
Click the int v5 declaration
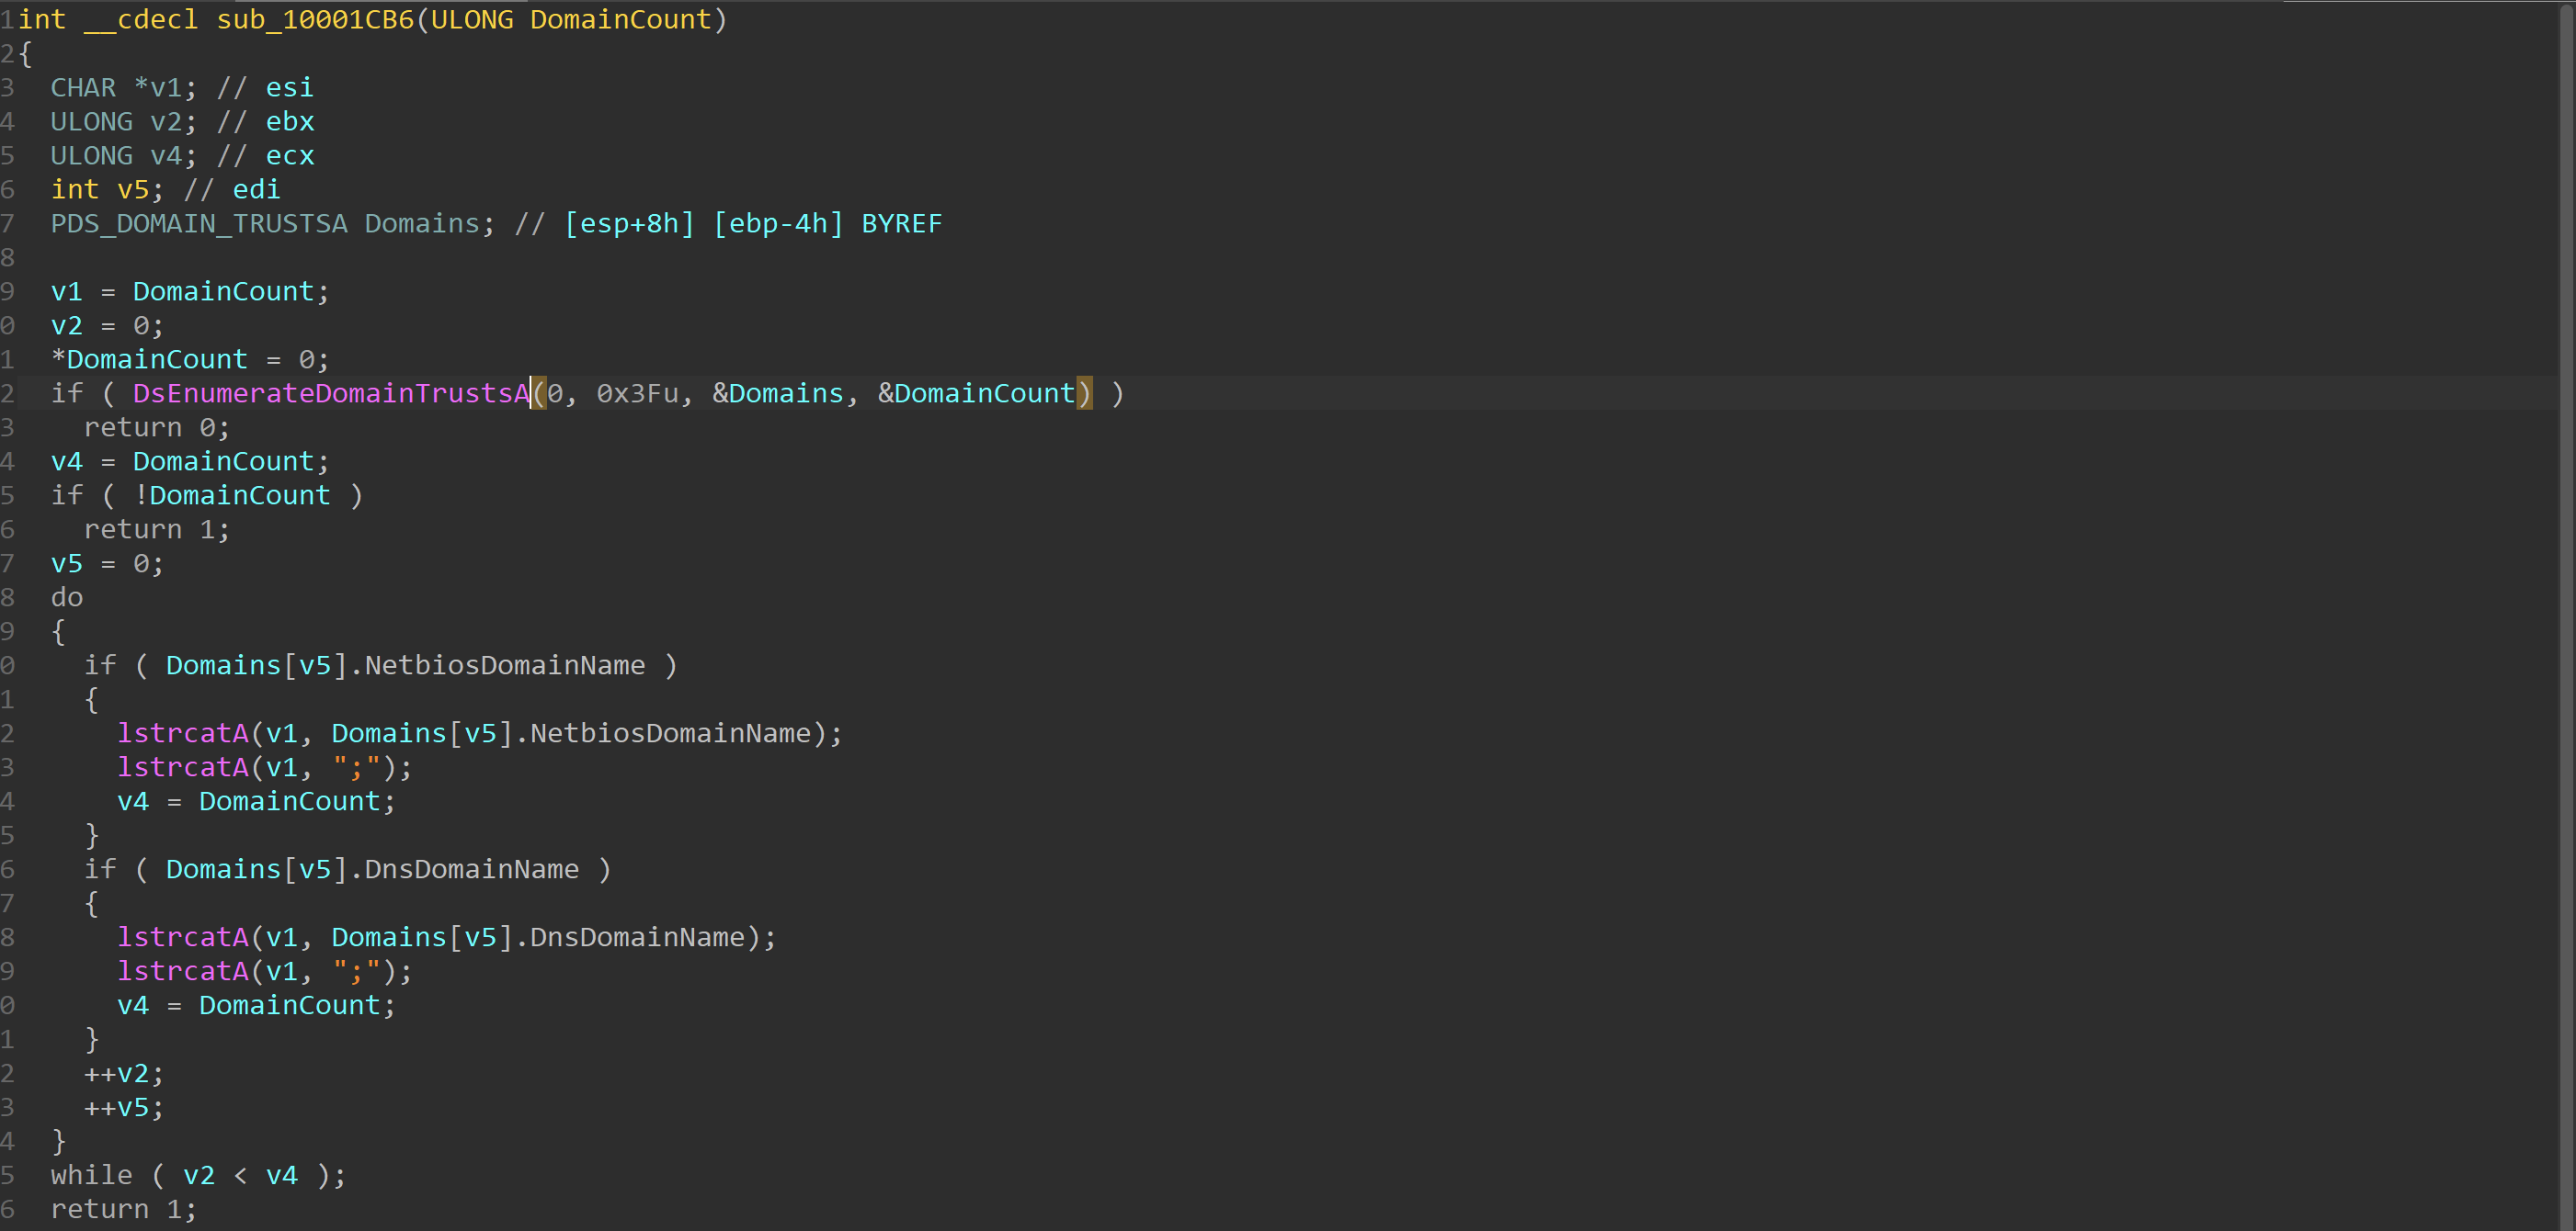tap(107, 190)
